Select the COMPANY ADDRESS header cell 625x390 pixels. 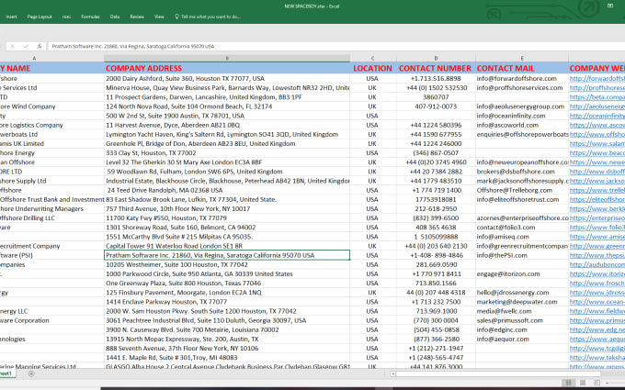tap(227, 68)
